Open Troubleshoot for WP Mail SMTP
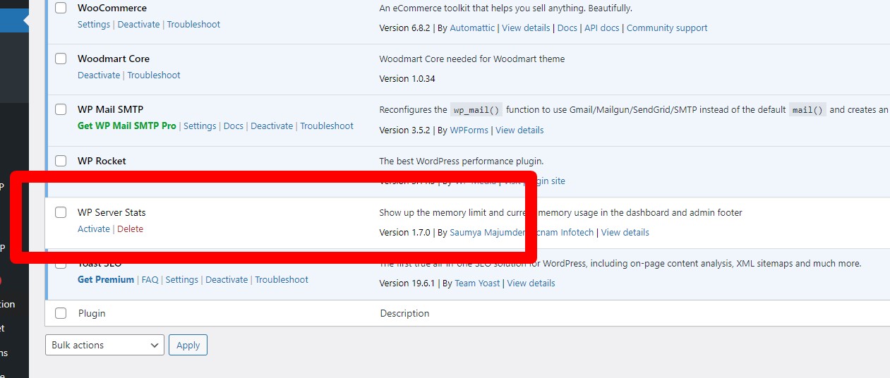890x378 pixels. pyautogui.click(x=327, y=126)
